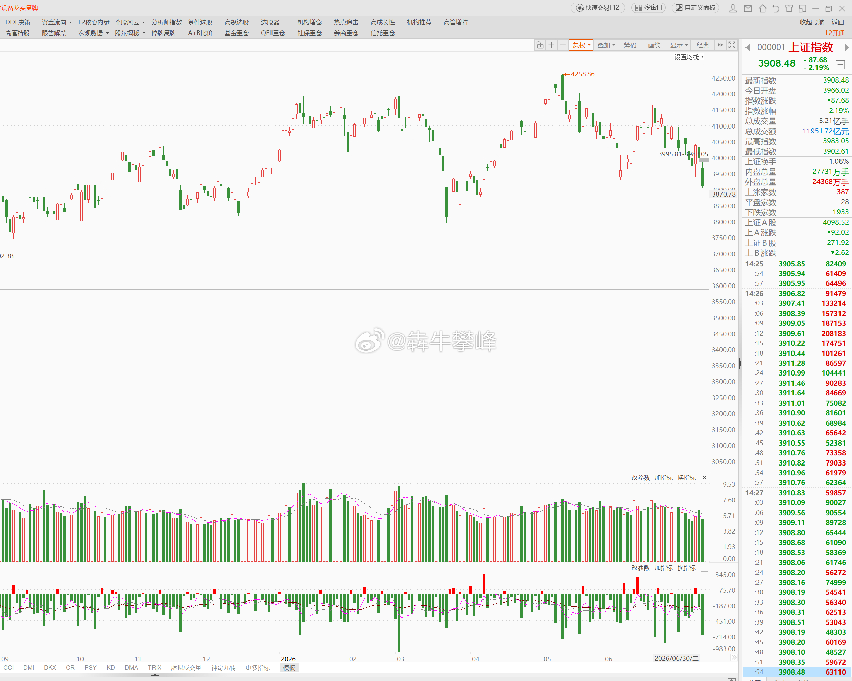Viewport: 852px width, 681px height.
Task: Expand the 资金流向 menu arrow
Action: tap(71, 23)
